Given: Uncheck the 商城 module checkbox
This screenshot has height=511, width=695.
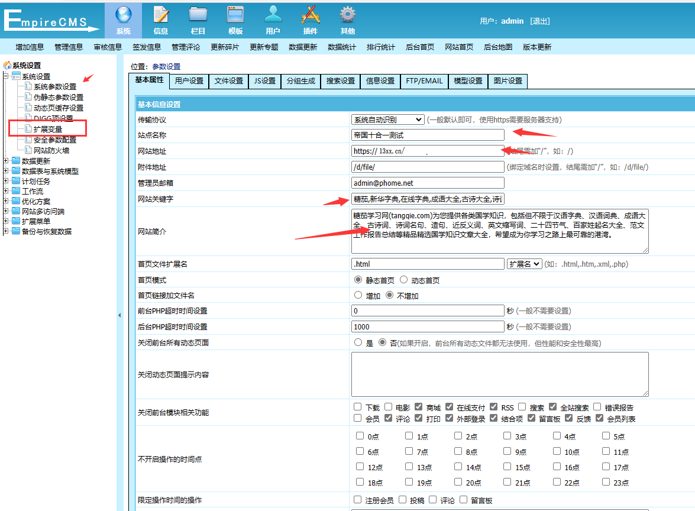Looking at the screenshot, I should point(419,407).
